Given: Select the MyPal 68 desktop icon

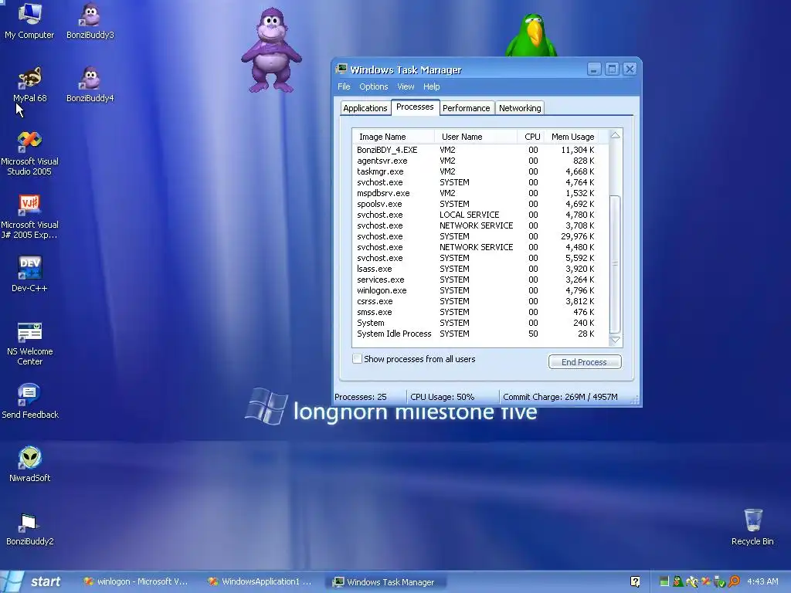Looking at the screenshot, I should point(30,84).
